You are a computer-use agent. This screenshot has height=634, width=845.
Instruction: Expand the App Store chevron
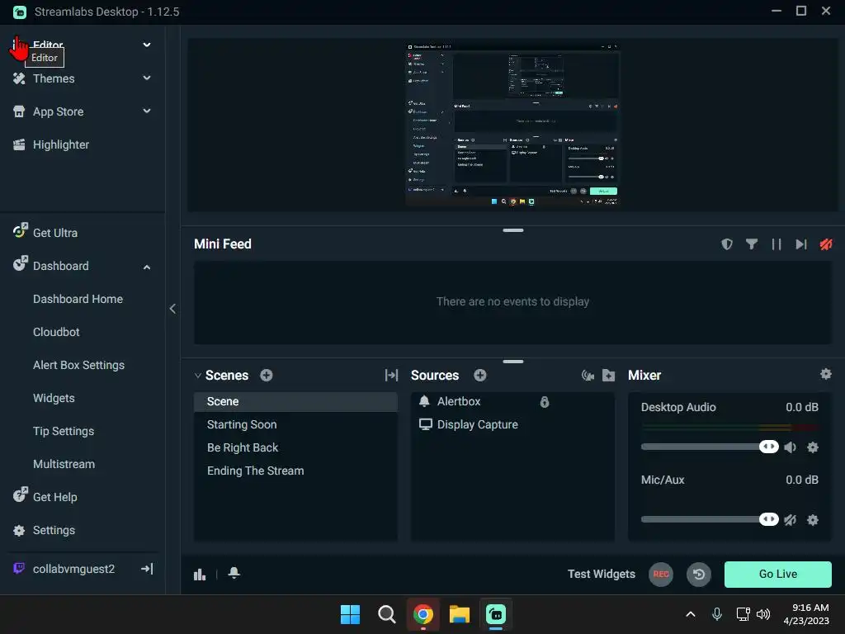pos(147,111)
